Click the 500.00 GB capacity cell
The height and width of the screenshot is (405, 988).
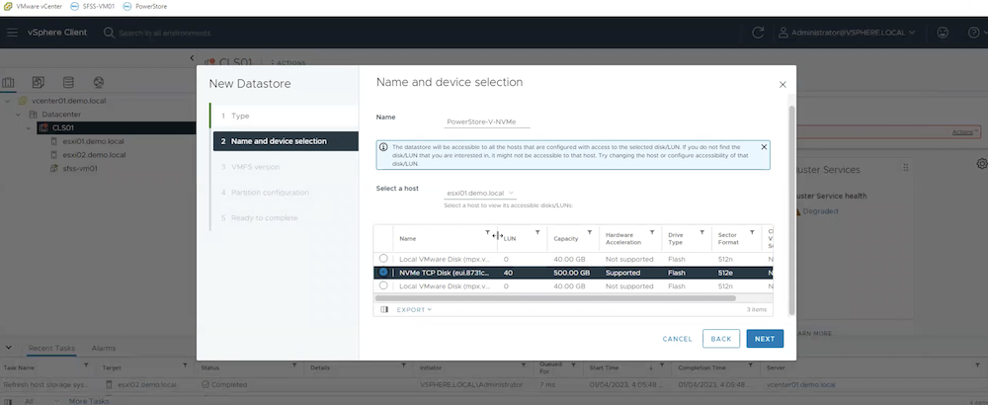[x=571, y=273]
